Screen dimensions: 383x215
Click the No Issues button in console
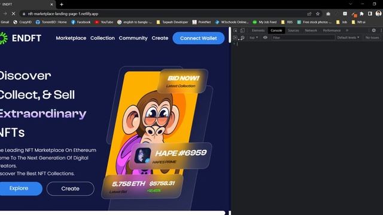click(x=372, y=38)
